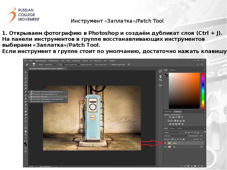Hide the Слой 1 layer with eye icon
The height and width of the screenshot is (170, 227).
point(165,143)
